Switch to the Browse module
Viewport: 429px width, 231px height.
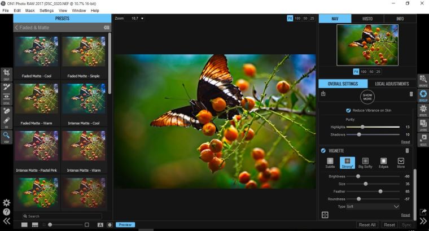(x=423, y=81)
